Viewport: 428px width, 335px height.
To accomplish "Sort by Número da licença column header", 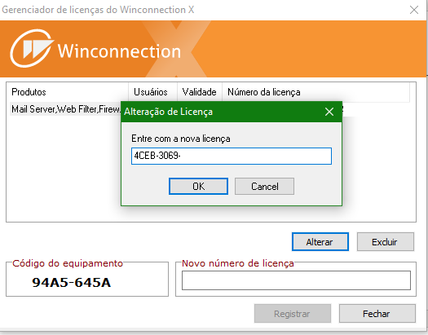I will (315, 92).
